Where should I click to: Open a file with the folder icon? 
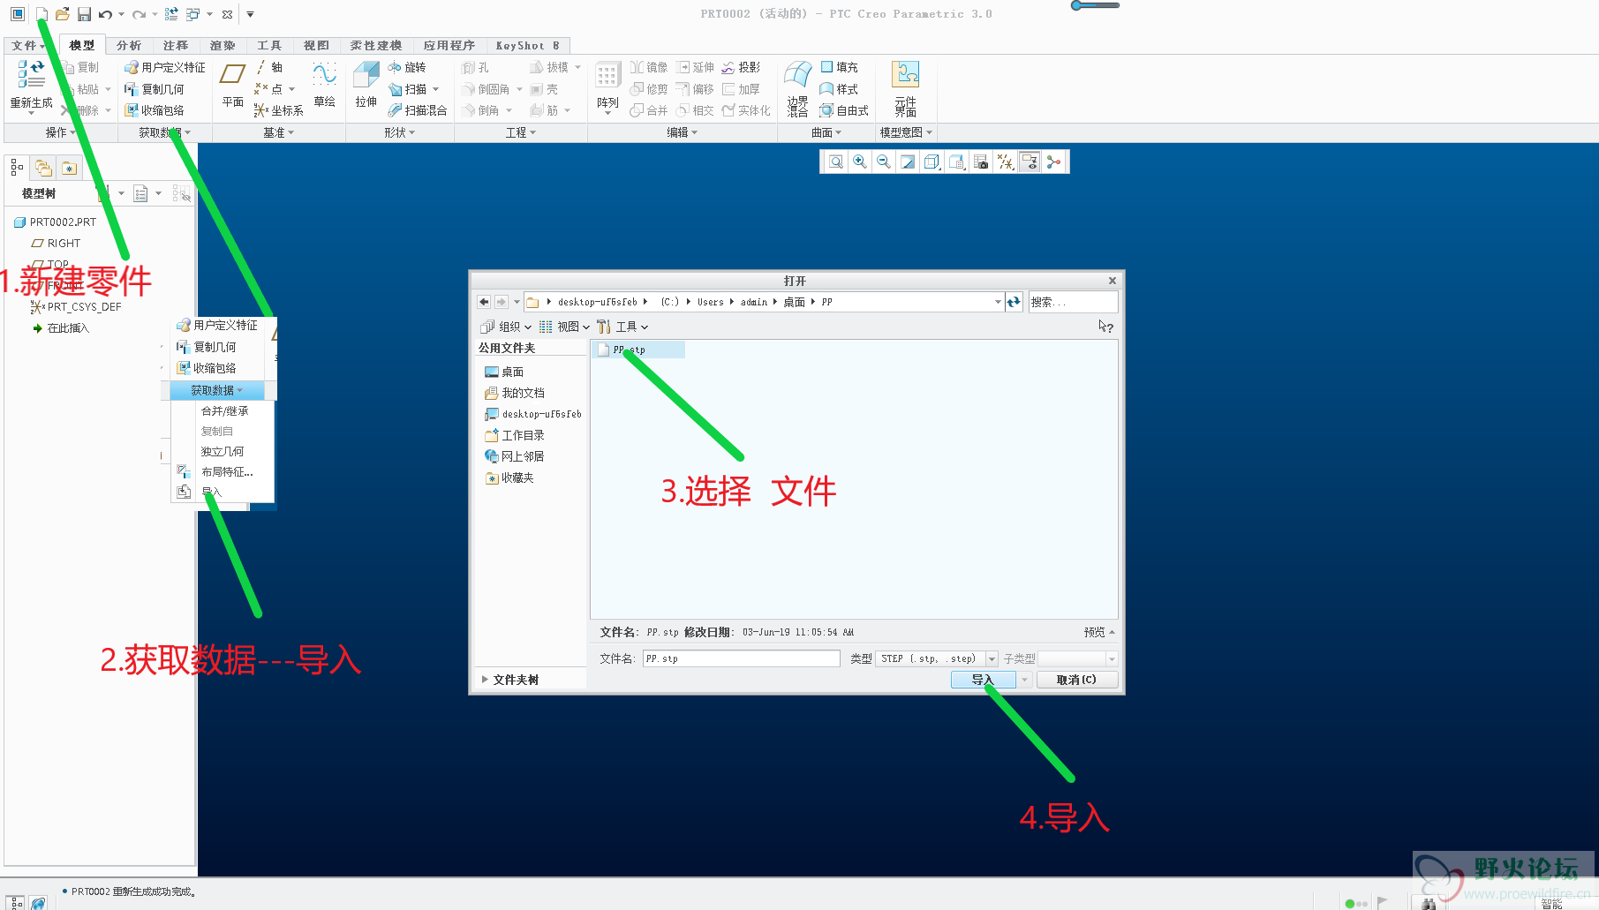[x=62, y=14]
